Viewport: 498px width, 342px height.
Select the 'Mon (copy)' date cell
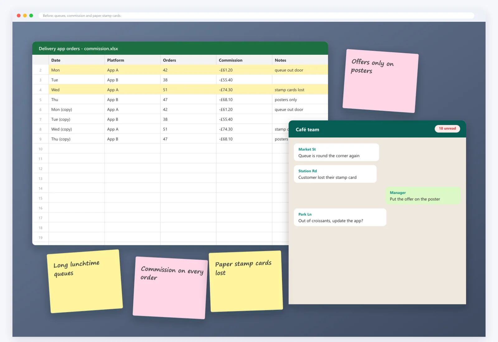(77, 109)
